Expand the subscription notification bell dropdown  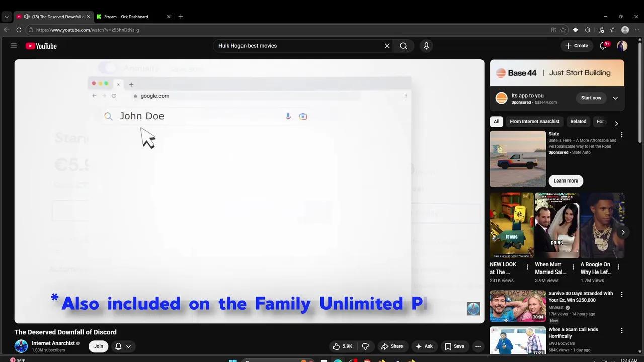[123, 346]
